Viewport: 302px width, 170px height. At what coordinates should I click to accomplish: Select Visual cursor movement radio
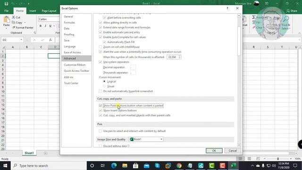(x=104, y=86)
